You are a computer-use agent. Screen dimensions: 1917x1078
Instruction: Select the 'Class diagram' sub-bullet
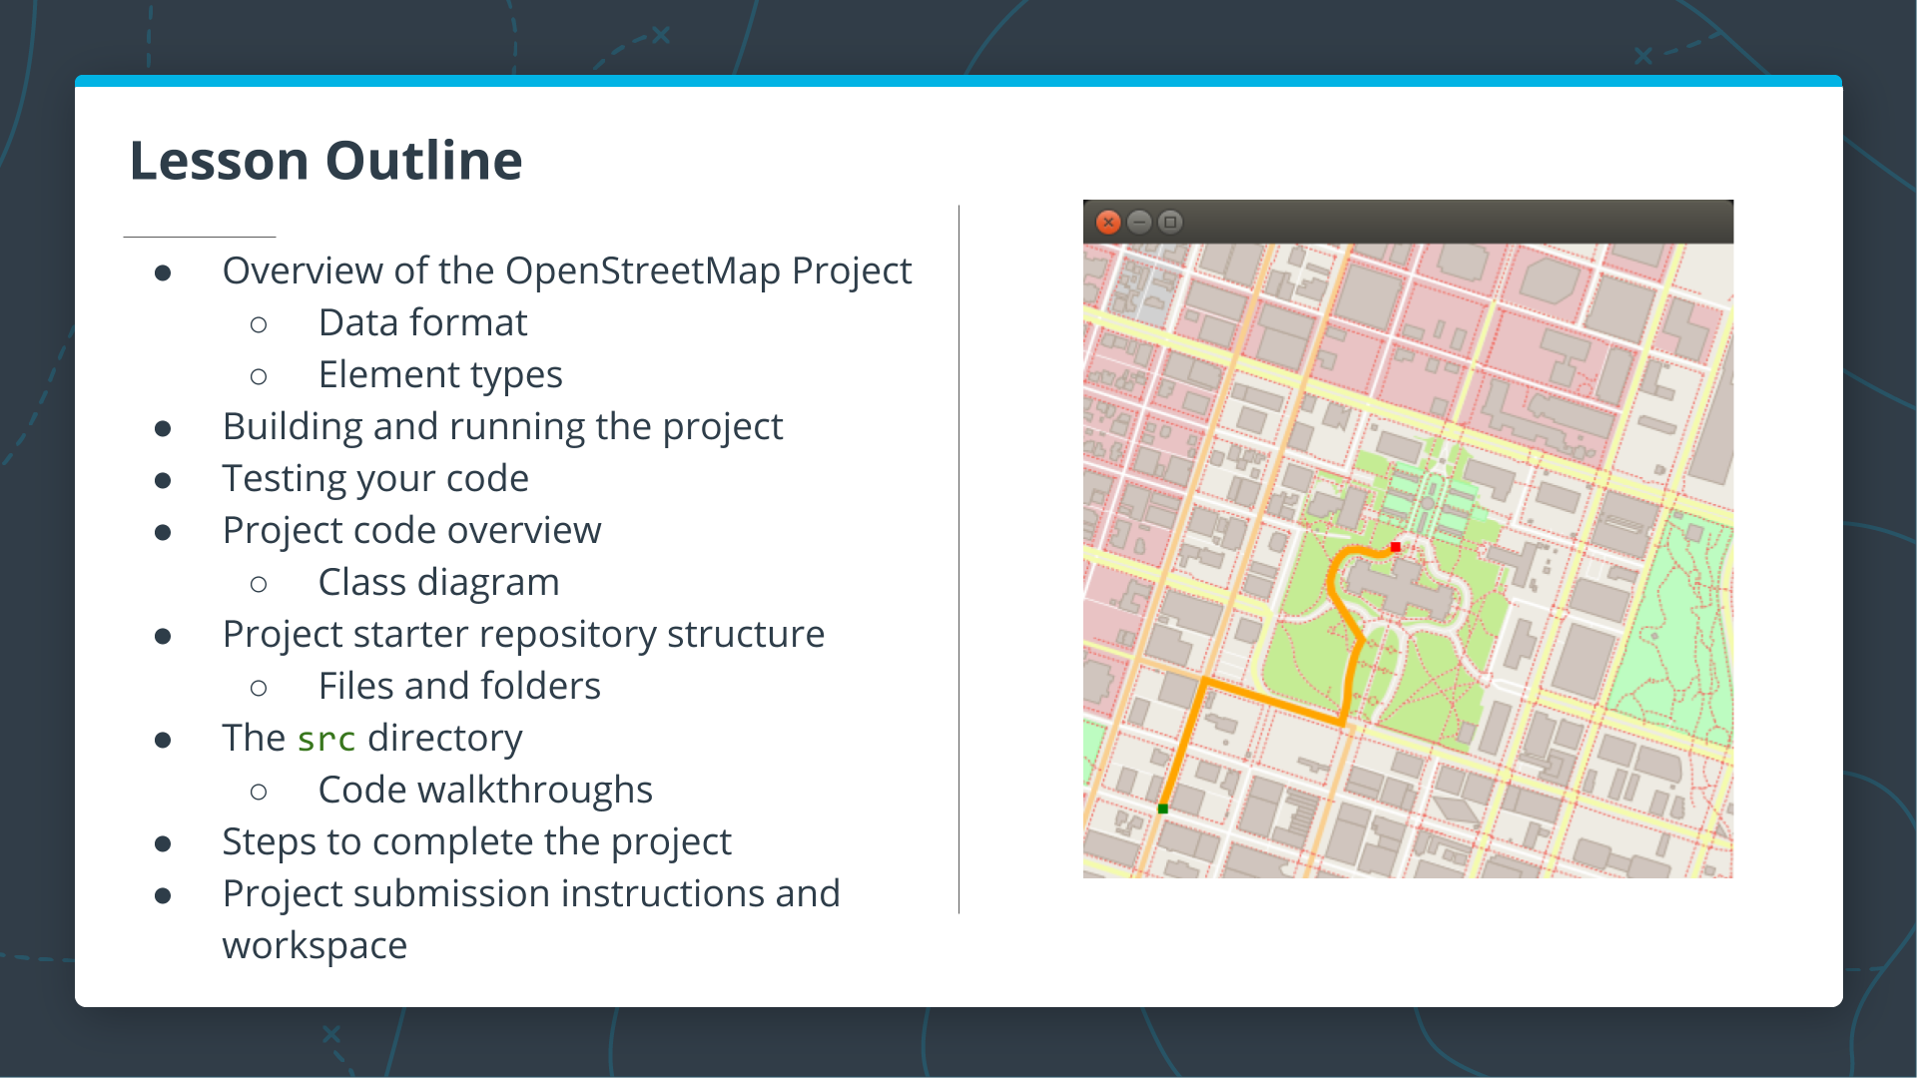pos(438,583)
